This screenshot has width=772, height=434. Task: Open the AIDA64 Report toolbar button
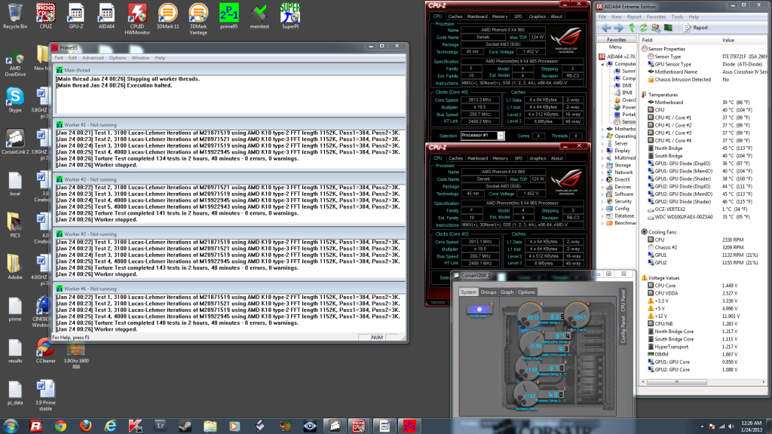[696, 28]
